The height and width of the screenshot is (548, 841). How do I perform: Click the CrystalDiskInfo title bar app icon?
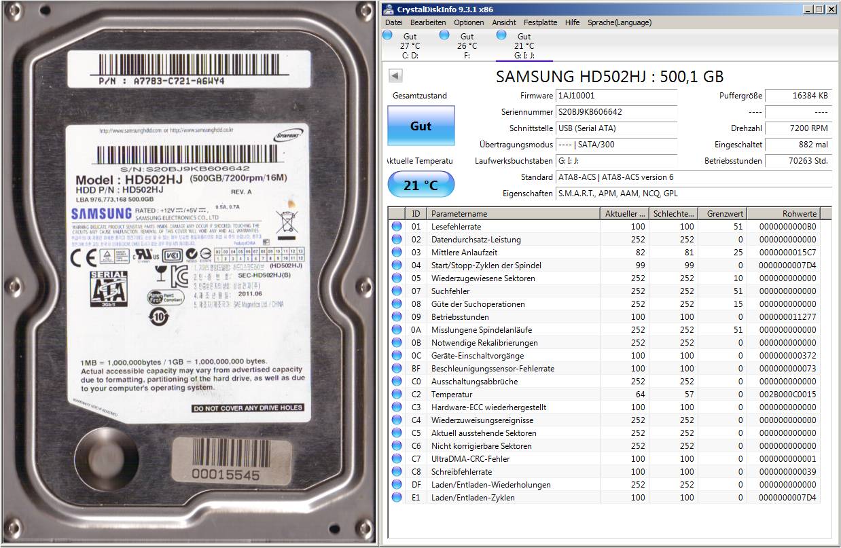pyautogui.click(x=388, y=9)
